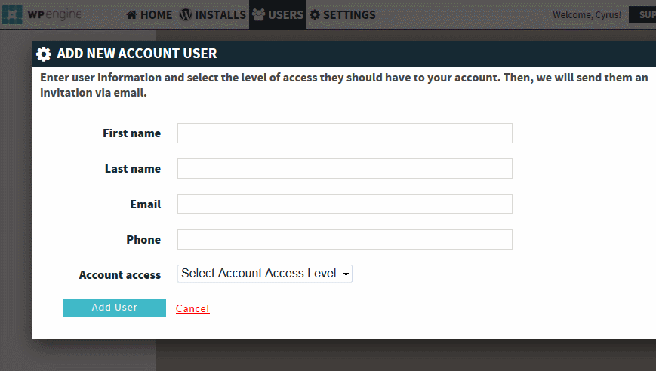Screen dimensions: 656x371
Task: Focus the Last name input box
Action: tap(345, 169)
